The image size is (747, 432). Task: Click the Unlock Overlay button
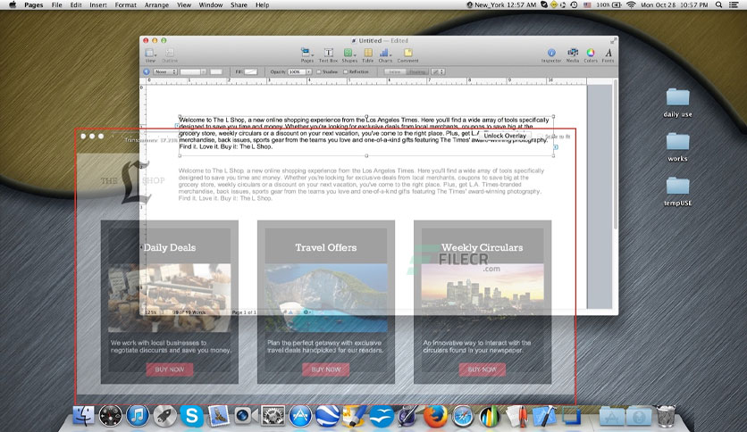pyautogui.click(x=505, y=136)
